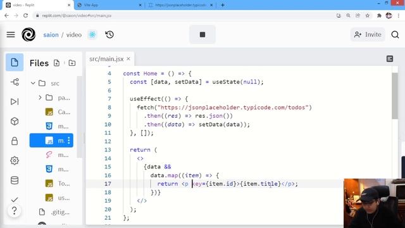
Task: Open the selected file's three-dot menu
Action: click(69, 141)
